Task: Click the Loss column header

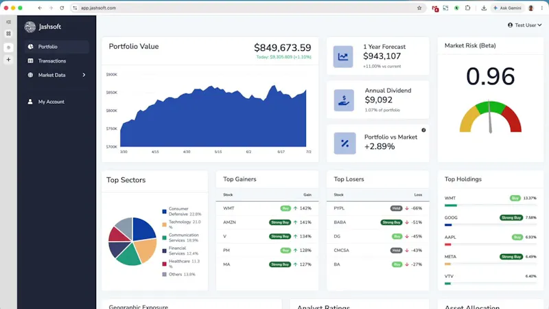Action: (x=418, y=195)
